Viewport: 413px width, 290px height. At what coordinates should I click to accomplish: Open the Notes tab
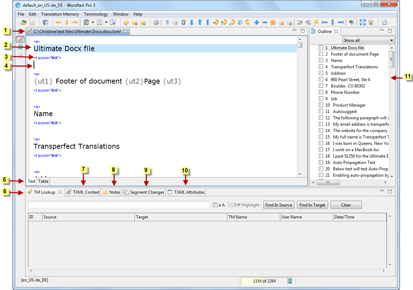coord(112,192)
